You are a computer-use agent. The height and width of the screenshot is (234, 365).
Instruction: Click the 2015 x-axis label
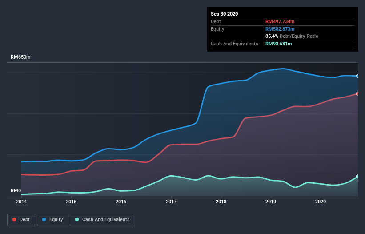point(71,202)
